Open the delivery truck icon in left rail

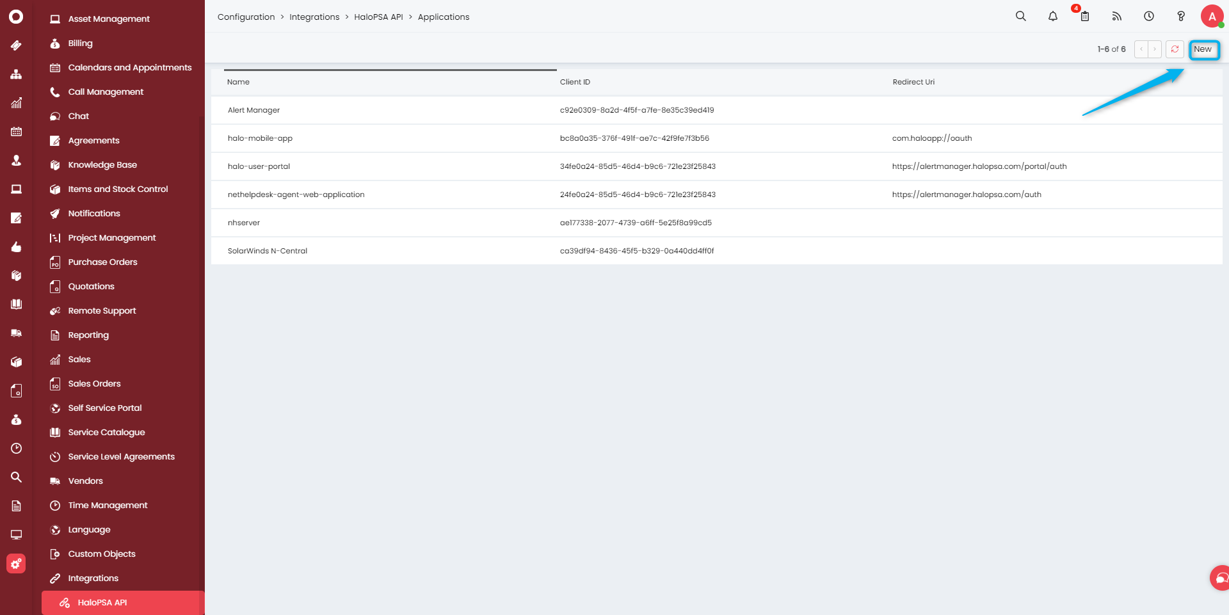pos(16,333)
